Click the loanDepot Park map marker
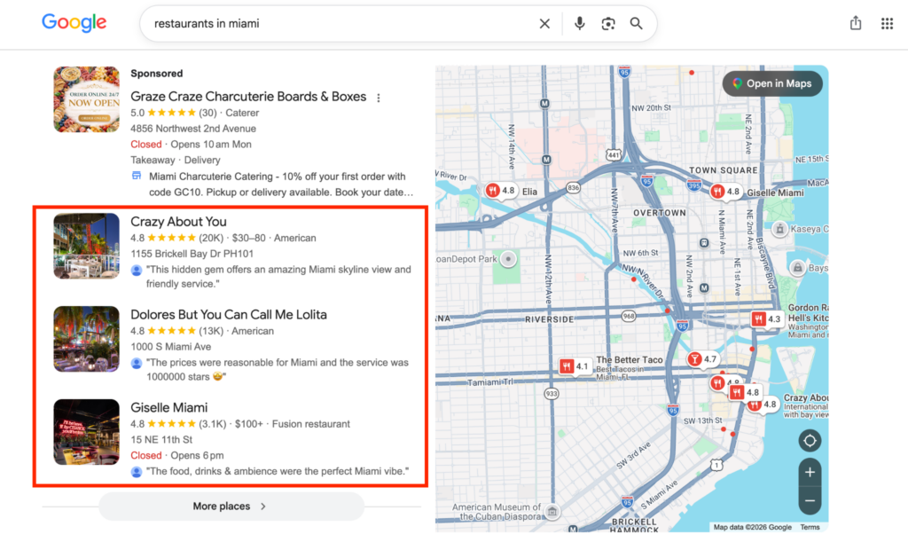The image size is (908, 550). 508,259
